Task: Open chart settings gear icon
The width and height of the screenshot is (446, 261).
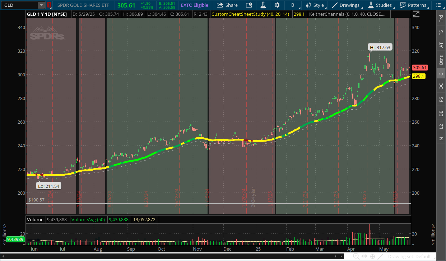Action: coord(277,5)
